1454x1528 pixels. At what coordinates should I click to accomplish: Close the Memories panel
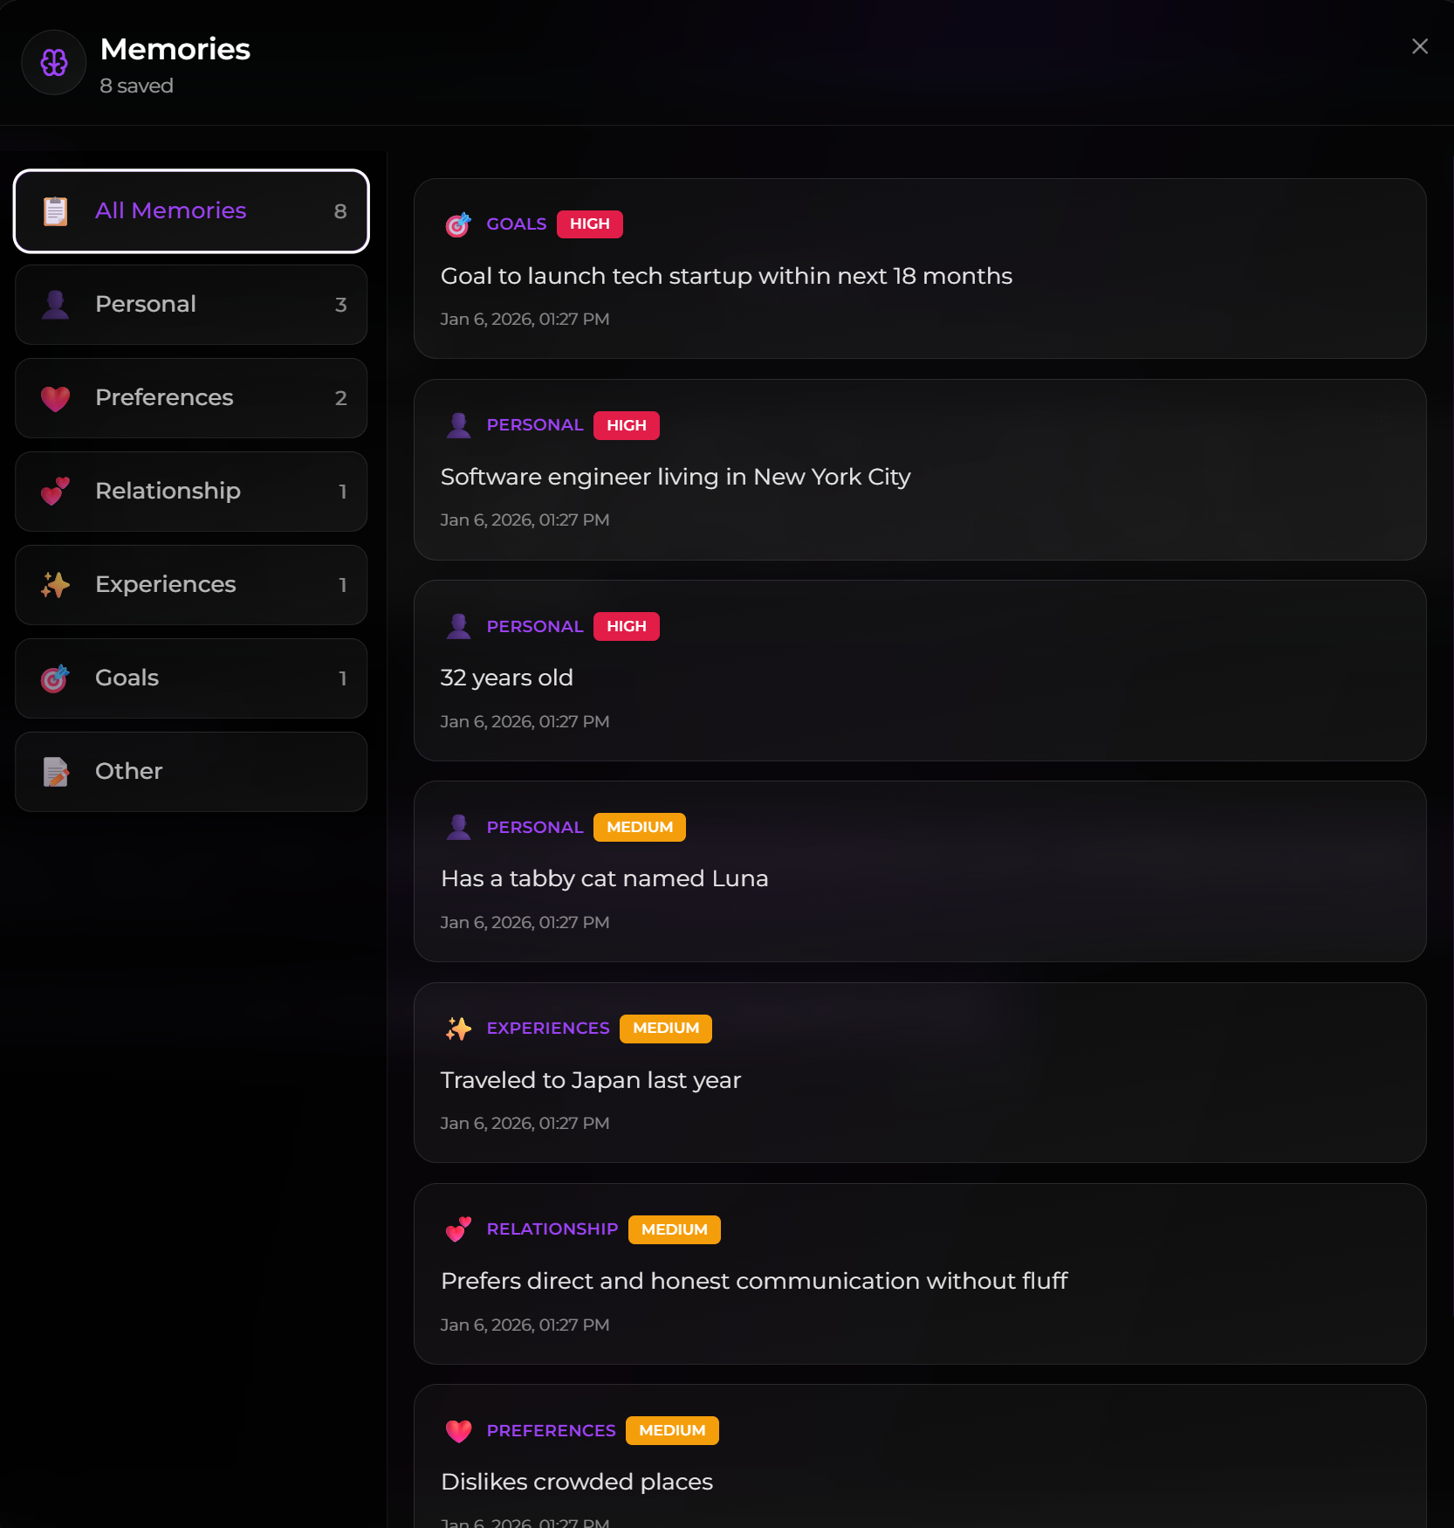1420,46
